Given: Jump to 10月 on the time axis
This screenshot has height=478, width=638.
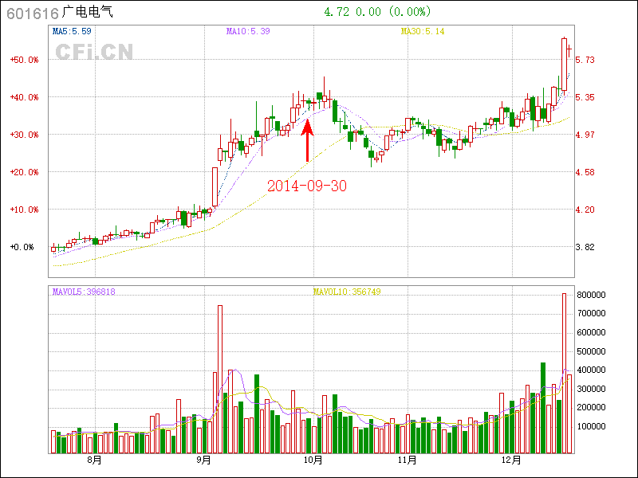Looking at the screenshot, I should [x=313, y=460].
